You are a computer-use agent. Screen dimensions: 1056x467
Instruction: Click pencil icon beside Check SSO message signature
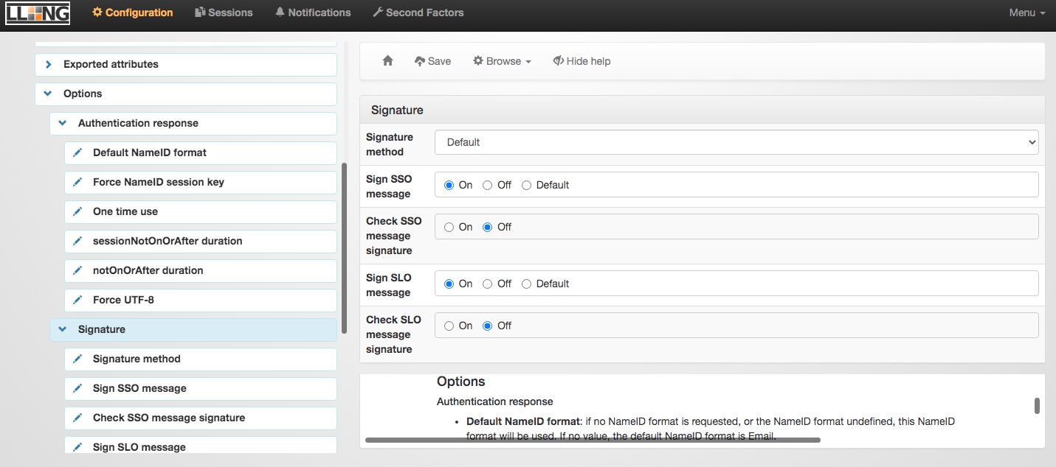[77, 418]
